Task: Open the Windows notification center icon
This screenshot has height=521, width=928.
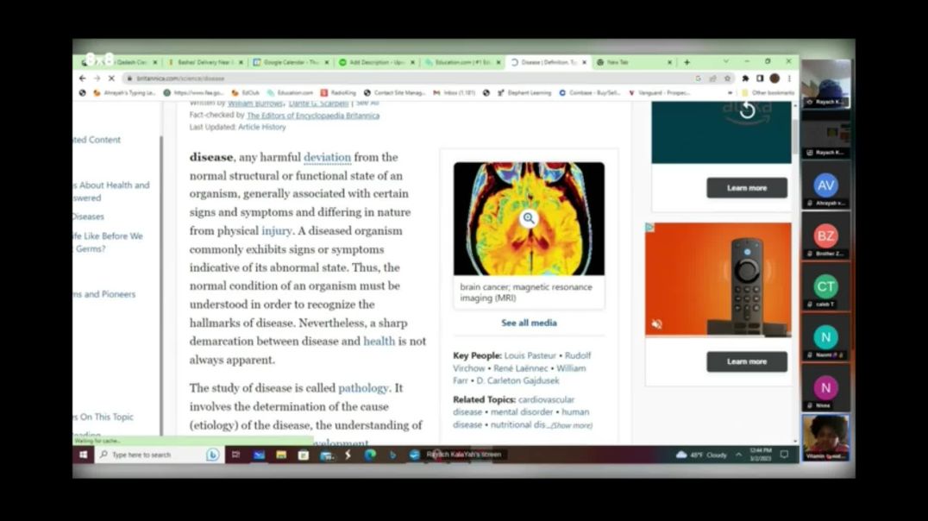Action: click(x=784, y=455)
